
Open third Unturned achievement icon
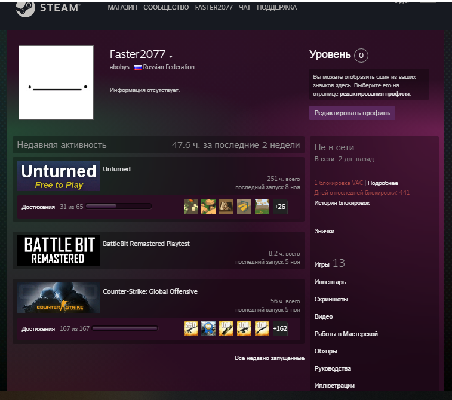(226, 207)
